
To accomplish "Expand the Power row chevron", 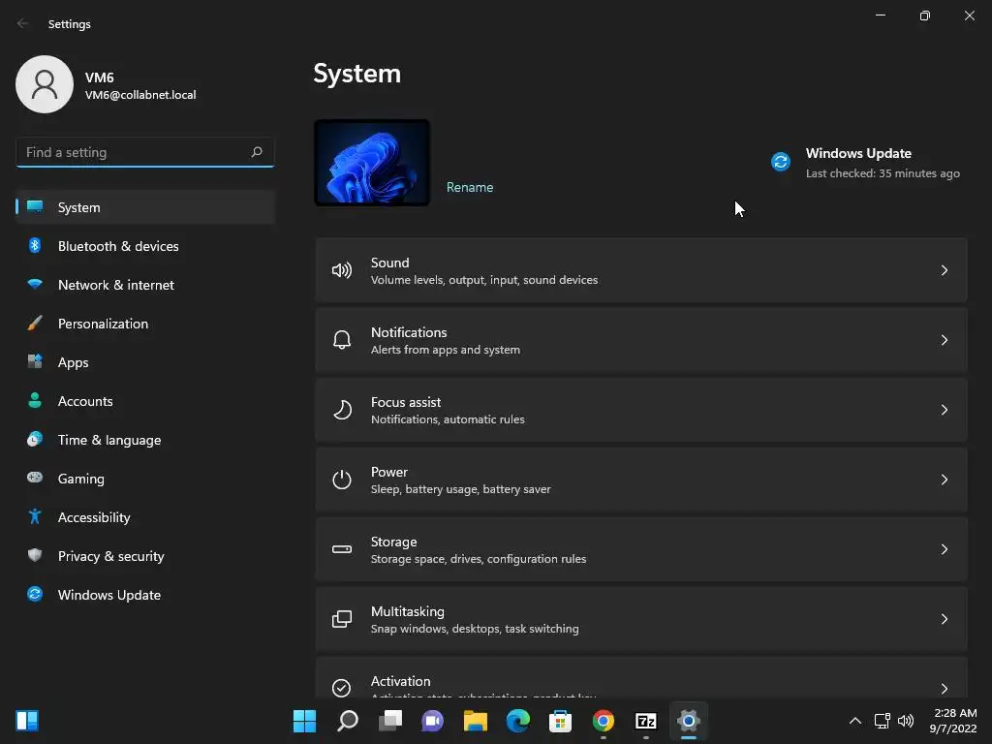I will coord(944,480).
